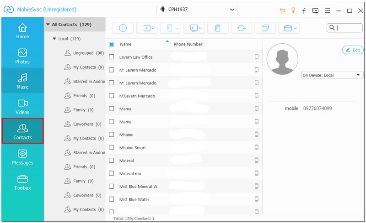
Task: Click the trash delete contacts icon
Action: (x=217, y=28)
